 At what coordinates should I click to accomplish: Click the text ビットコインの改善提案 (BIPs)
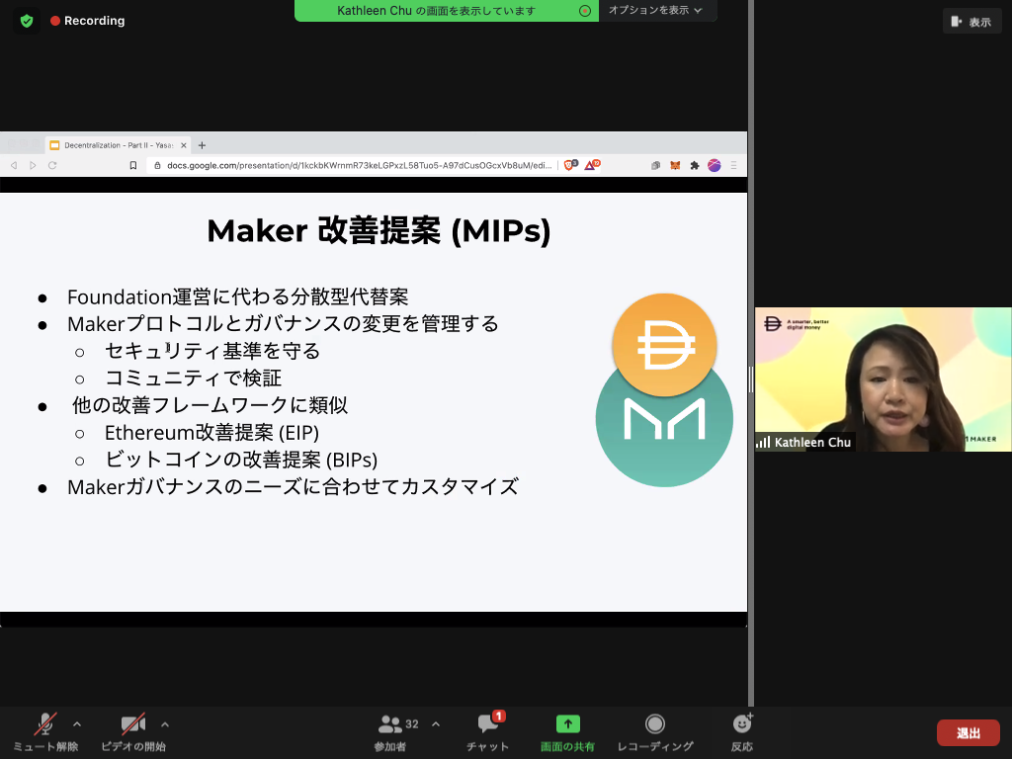click(x=241, y=460)
